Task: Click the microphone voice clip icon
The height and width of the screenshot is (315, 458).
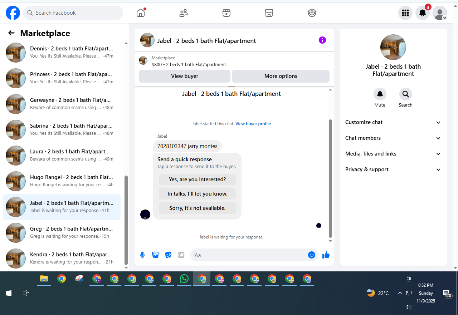Action: [142, 255]
